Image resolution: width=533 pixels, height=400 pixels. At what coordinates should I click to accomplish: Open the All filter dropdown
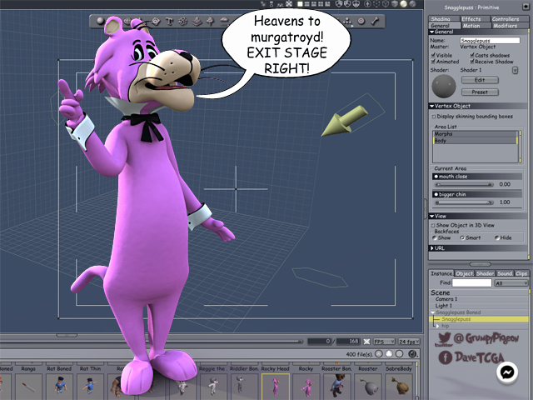(511, 283)
